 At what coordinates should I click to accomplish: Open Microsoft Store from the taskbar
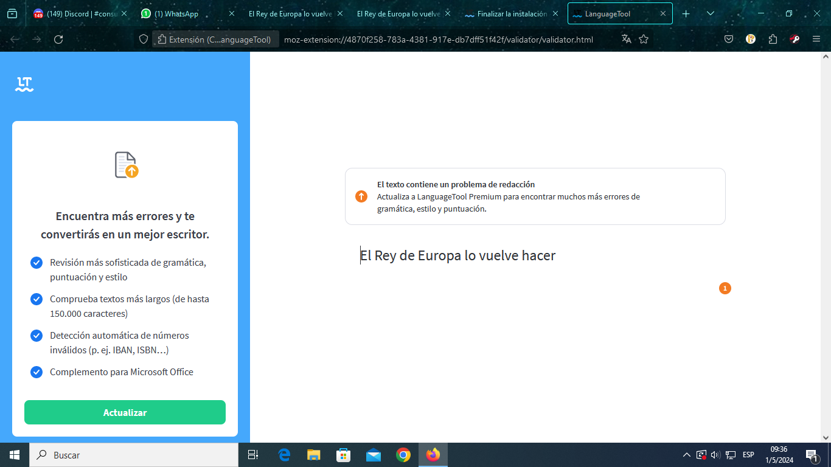(x=344, y=455)
